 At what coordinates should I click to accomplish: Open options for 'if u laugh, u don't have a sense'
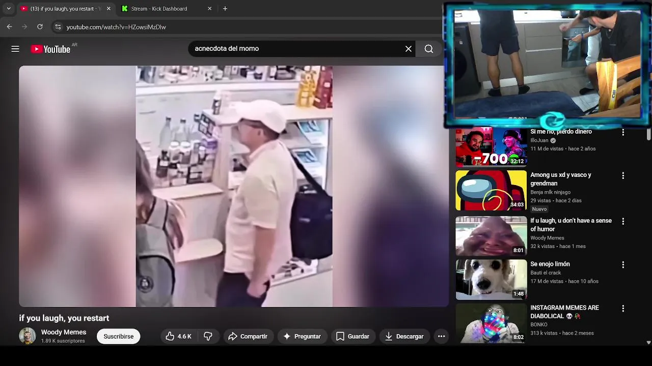623,221
